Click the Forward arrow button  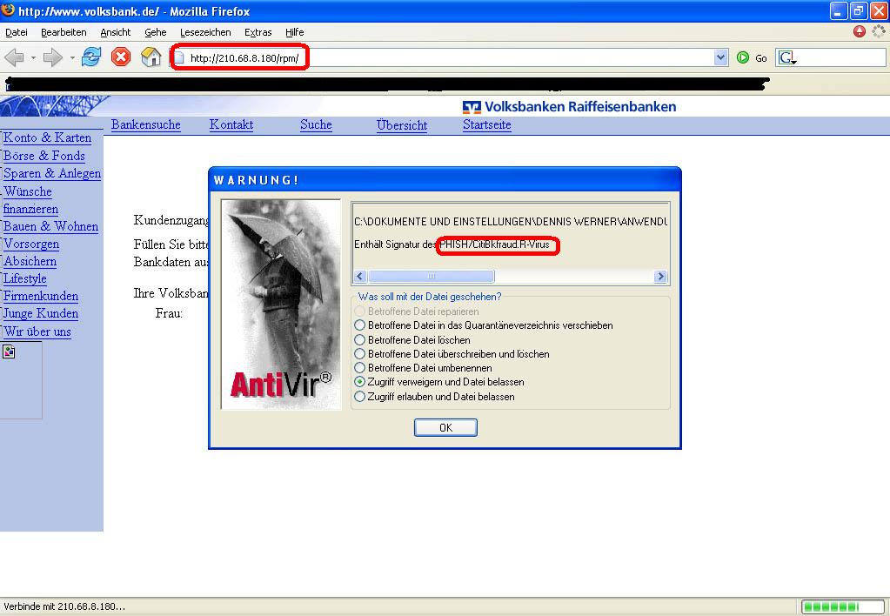click(53, 57)
